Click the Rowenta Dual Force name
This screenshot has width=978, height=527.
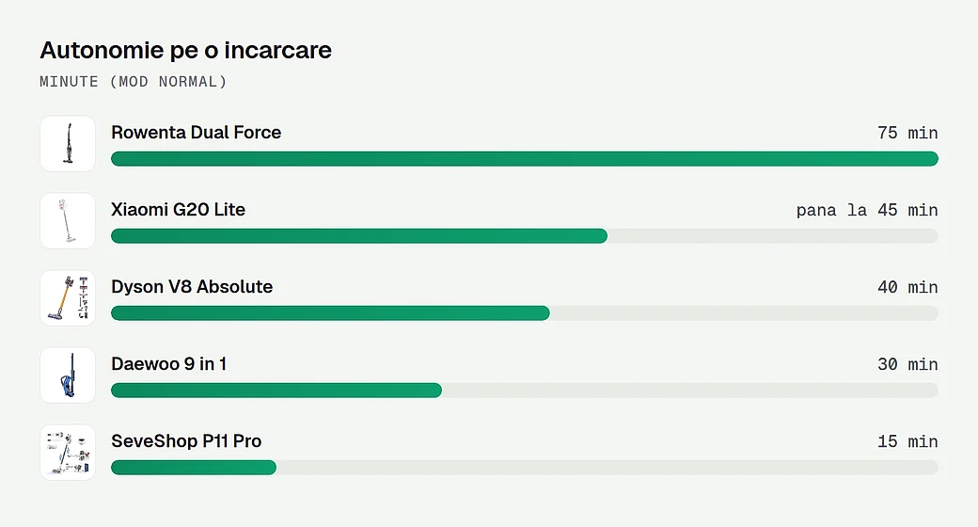pyautogui.click(x=196, y=133)
